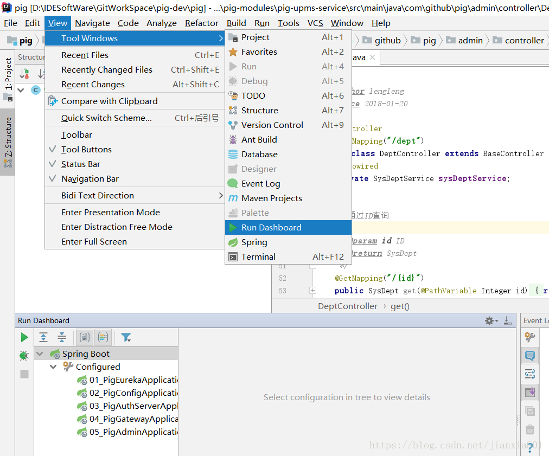Toggle soft wraps icon in Event Log
549x456 pixels.
pos(530,374)
